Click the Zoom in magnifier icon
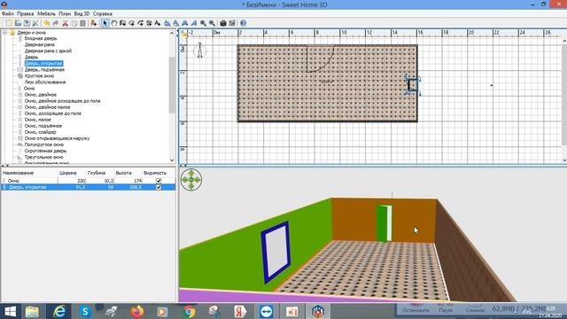 coord(203,23)
